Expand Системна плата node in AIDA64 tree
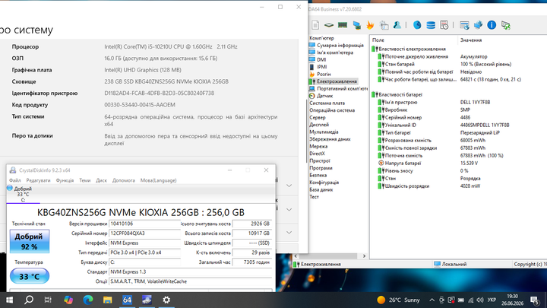The image size is (547, 308). tap(327, 103)
